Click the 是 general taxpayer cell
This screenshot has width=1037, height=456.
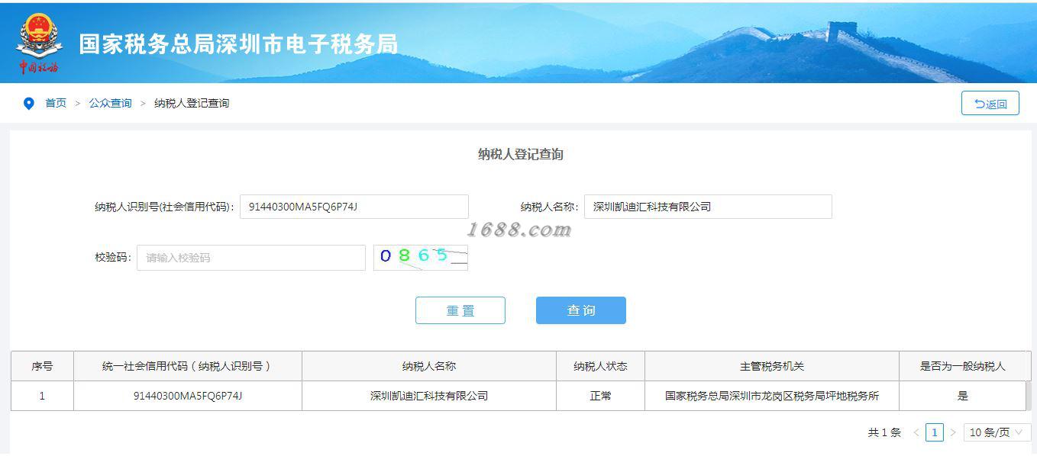tap(963, 396)
